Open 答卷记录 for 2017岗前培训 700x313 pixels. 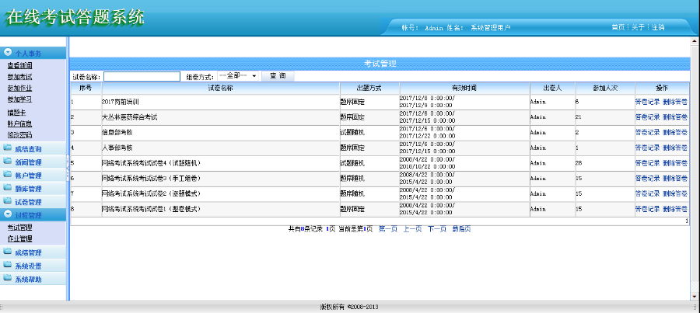click(x=647, y=102)
